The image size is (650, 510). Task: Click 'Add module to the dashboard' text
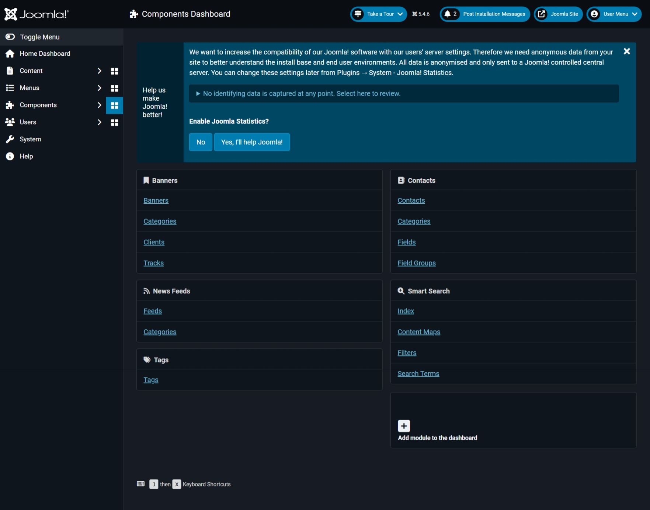pos(438,438)
